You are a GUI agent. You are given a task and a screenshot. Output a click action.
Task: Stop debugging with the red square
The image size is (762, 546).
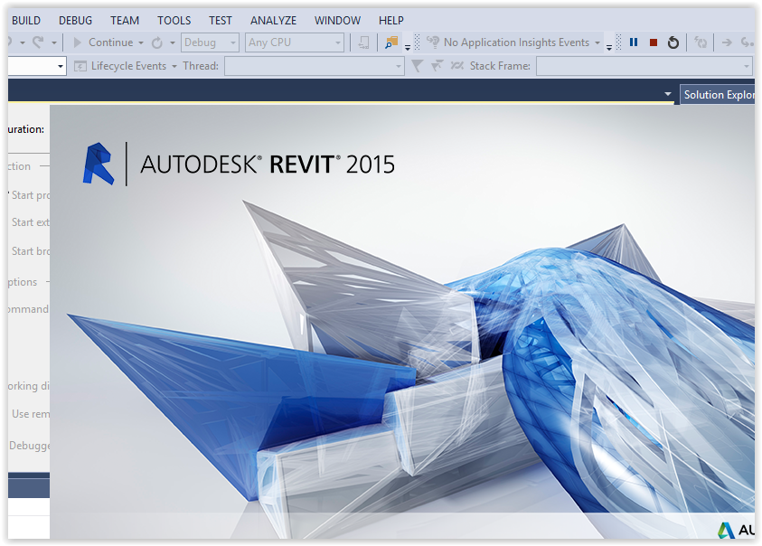pyautogui.click(x=654, y=42)
